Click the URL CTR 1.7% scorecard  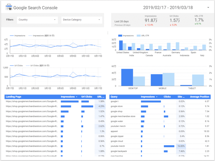(x=199, y=20)
